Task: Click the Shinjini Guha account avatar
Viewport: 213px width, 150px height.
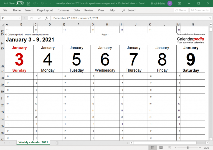Action: (170, 3)
